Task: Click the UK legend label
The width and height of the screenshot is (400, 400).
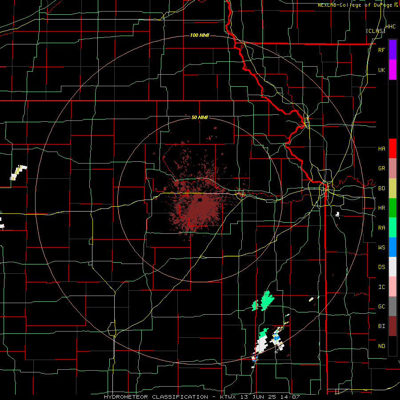Action: tap(382, 70)
